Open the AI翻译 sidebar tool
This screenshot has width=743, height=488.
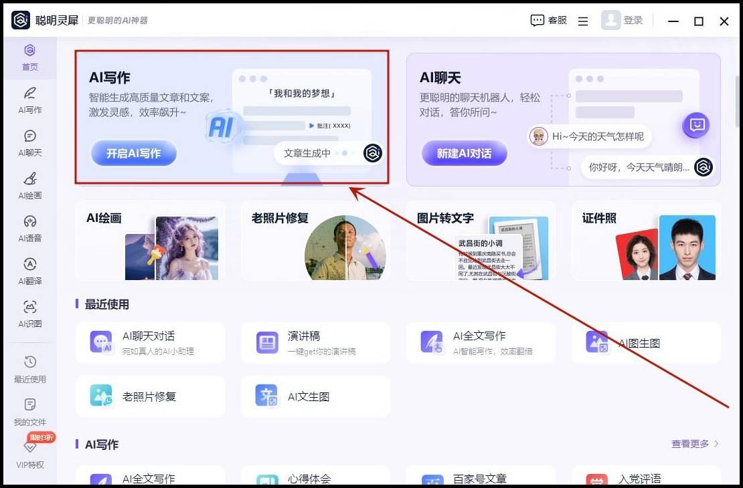[29, 271]
